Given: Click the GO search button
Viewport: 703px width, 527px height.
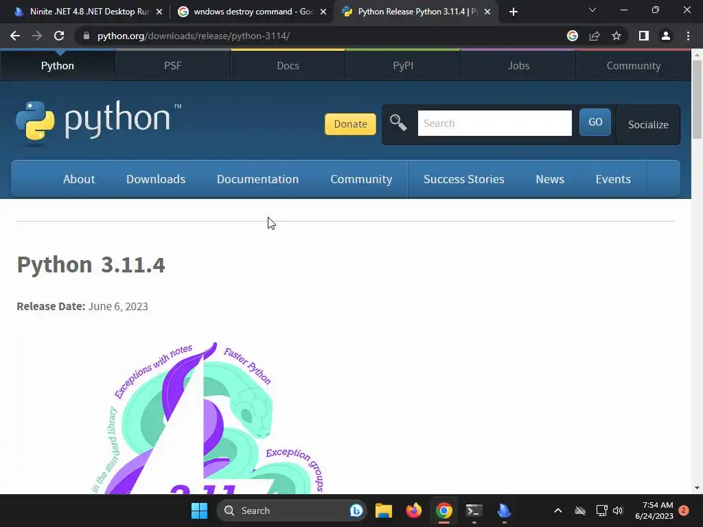Looking at the screenshot, I should click(x=595, y=122).
